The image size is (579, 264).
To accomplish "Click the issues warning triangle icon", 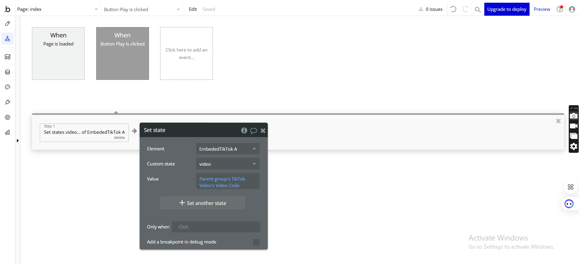I will (x=421, y=9).
